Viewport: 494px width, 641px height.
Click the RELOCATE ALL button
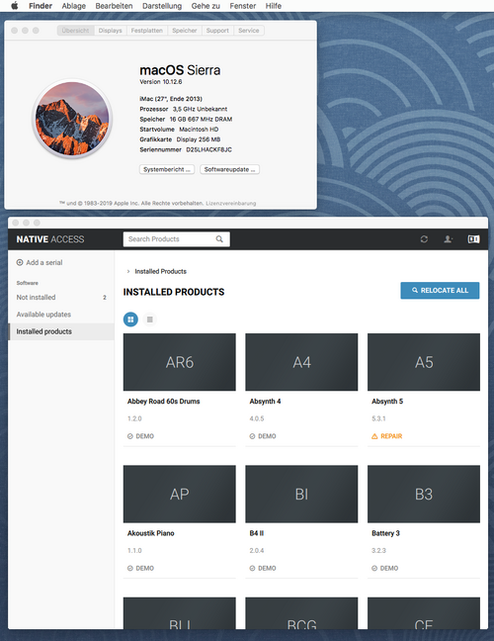440,290
